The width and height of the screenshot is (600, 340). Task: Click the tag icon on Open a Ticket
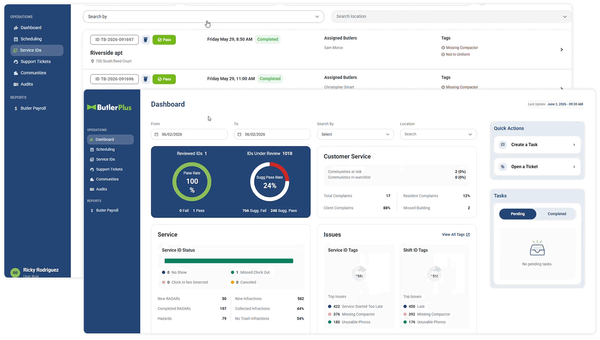click(503, 167)
